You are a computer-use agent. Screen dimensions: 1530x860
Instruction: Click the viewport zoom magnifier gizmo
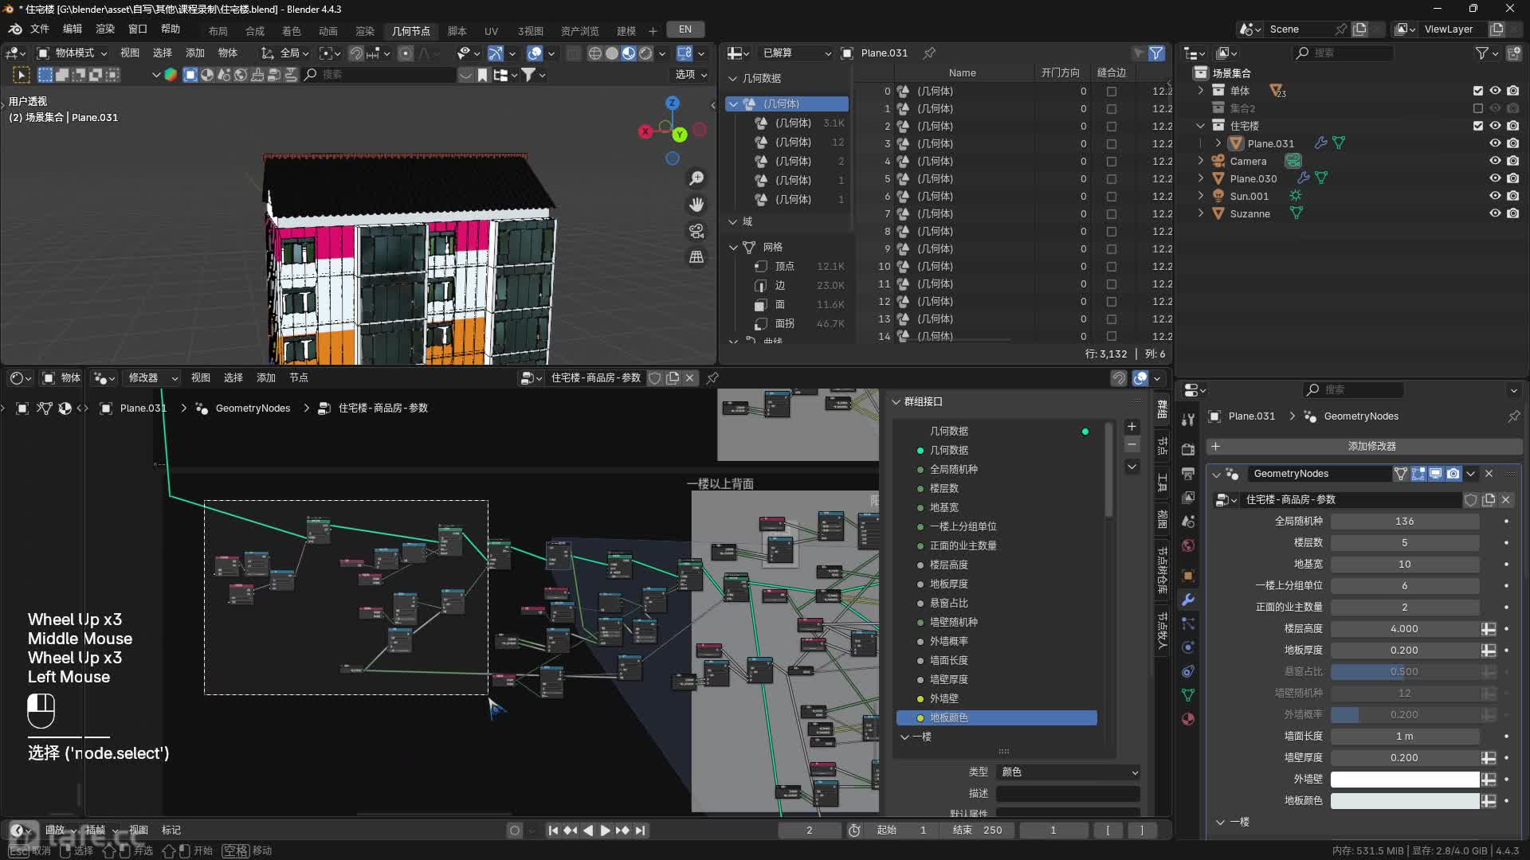coord(696,178)
